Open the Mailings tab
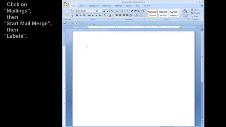 [119, 6]
